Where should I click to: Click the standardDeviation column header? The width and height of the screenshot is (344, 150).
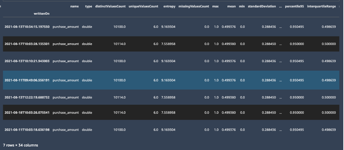click(x=262, y=6)
